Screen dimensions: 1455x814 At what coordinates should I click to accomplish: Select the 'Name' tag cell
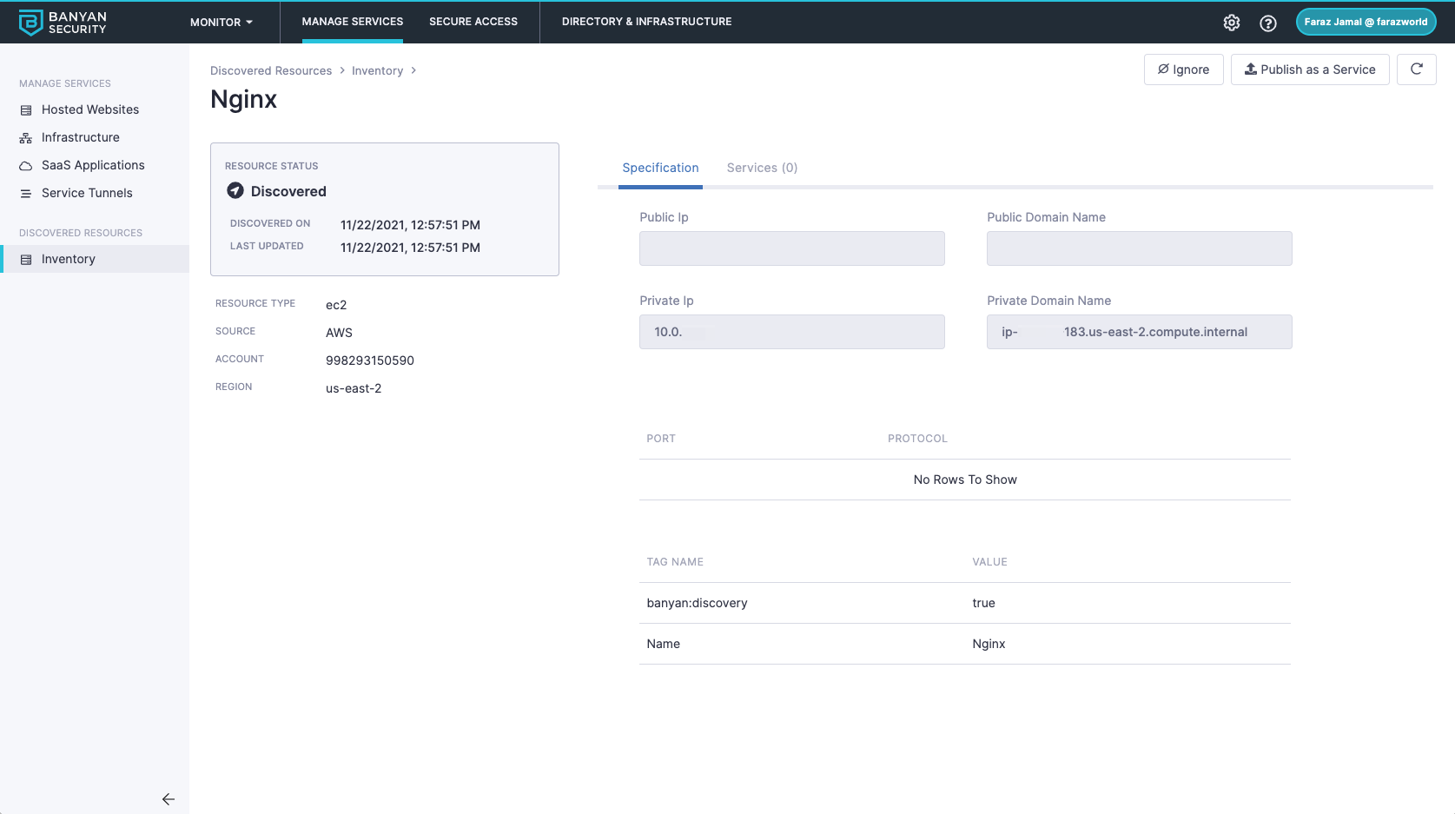663,644
